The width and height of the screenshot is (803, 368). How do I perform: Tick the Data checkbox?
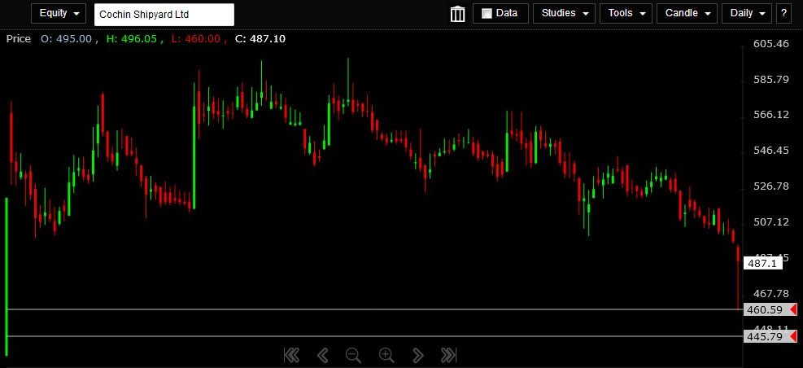(x=487, y=14)
